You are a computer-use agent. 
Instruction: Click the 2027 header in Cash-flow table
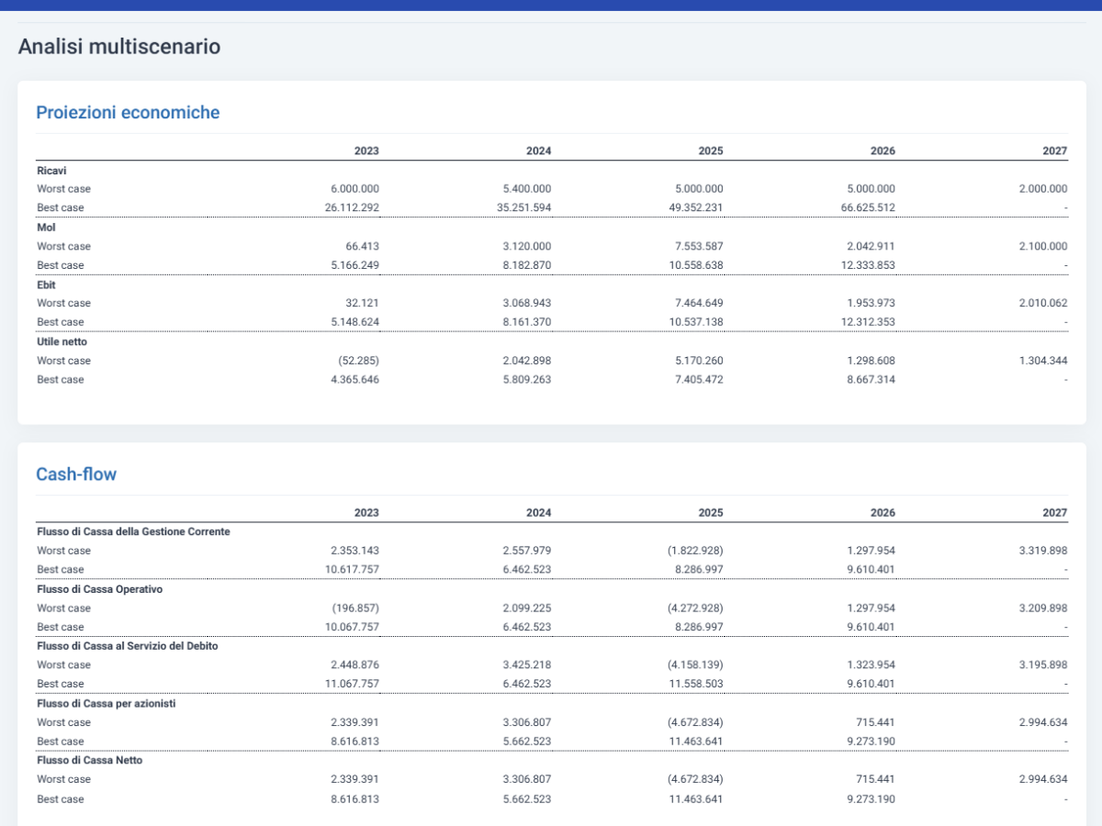1055,513
